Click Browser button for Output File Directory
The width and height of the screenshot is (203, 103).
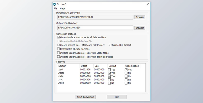(x=140, y=28)
